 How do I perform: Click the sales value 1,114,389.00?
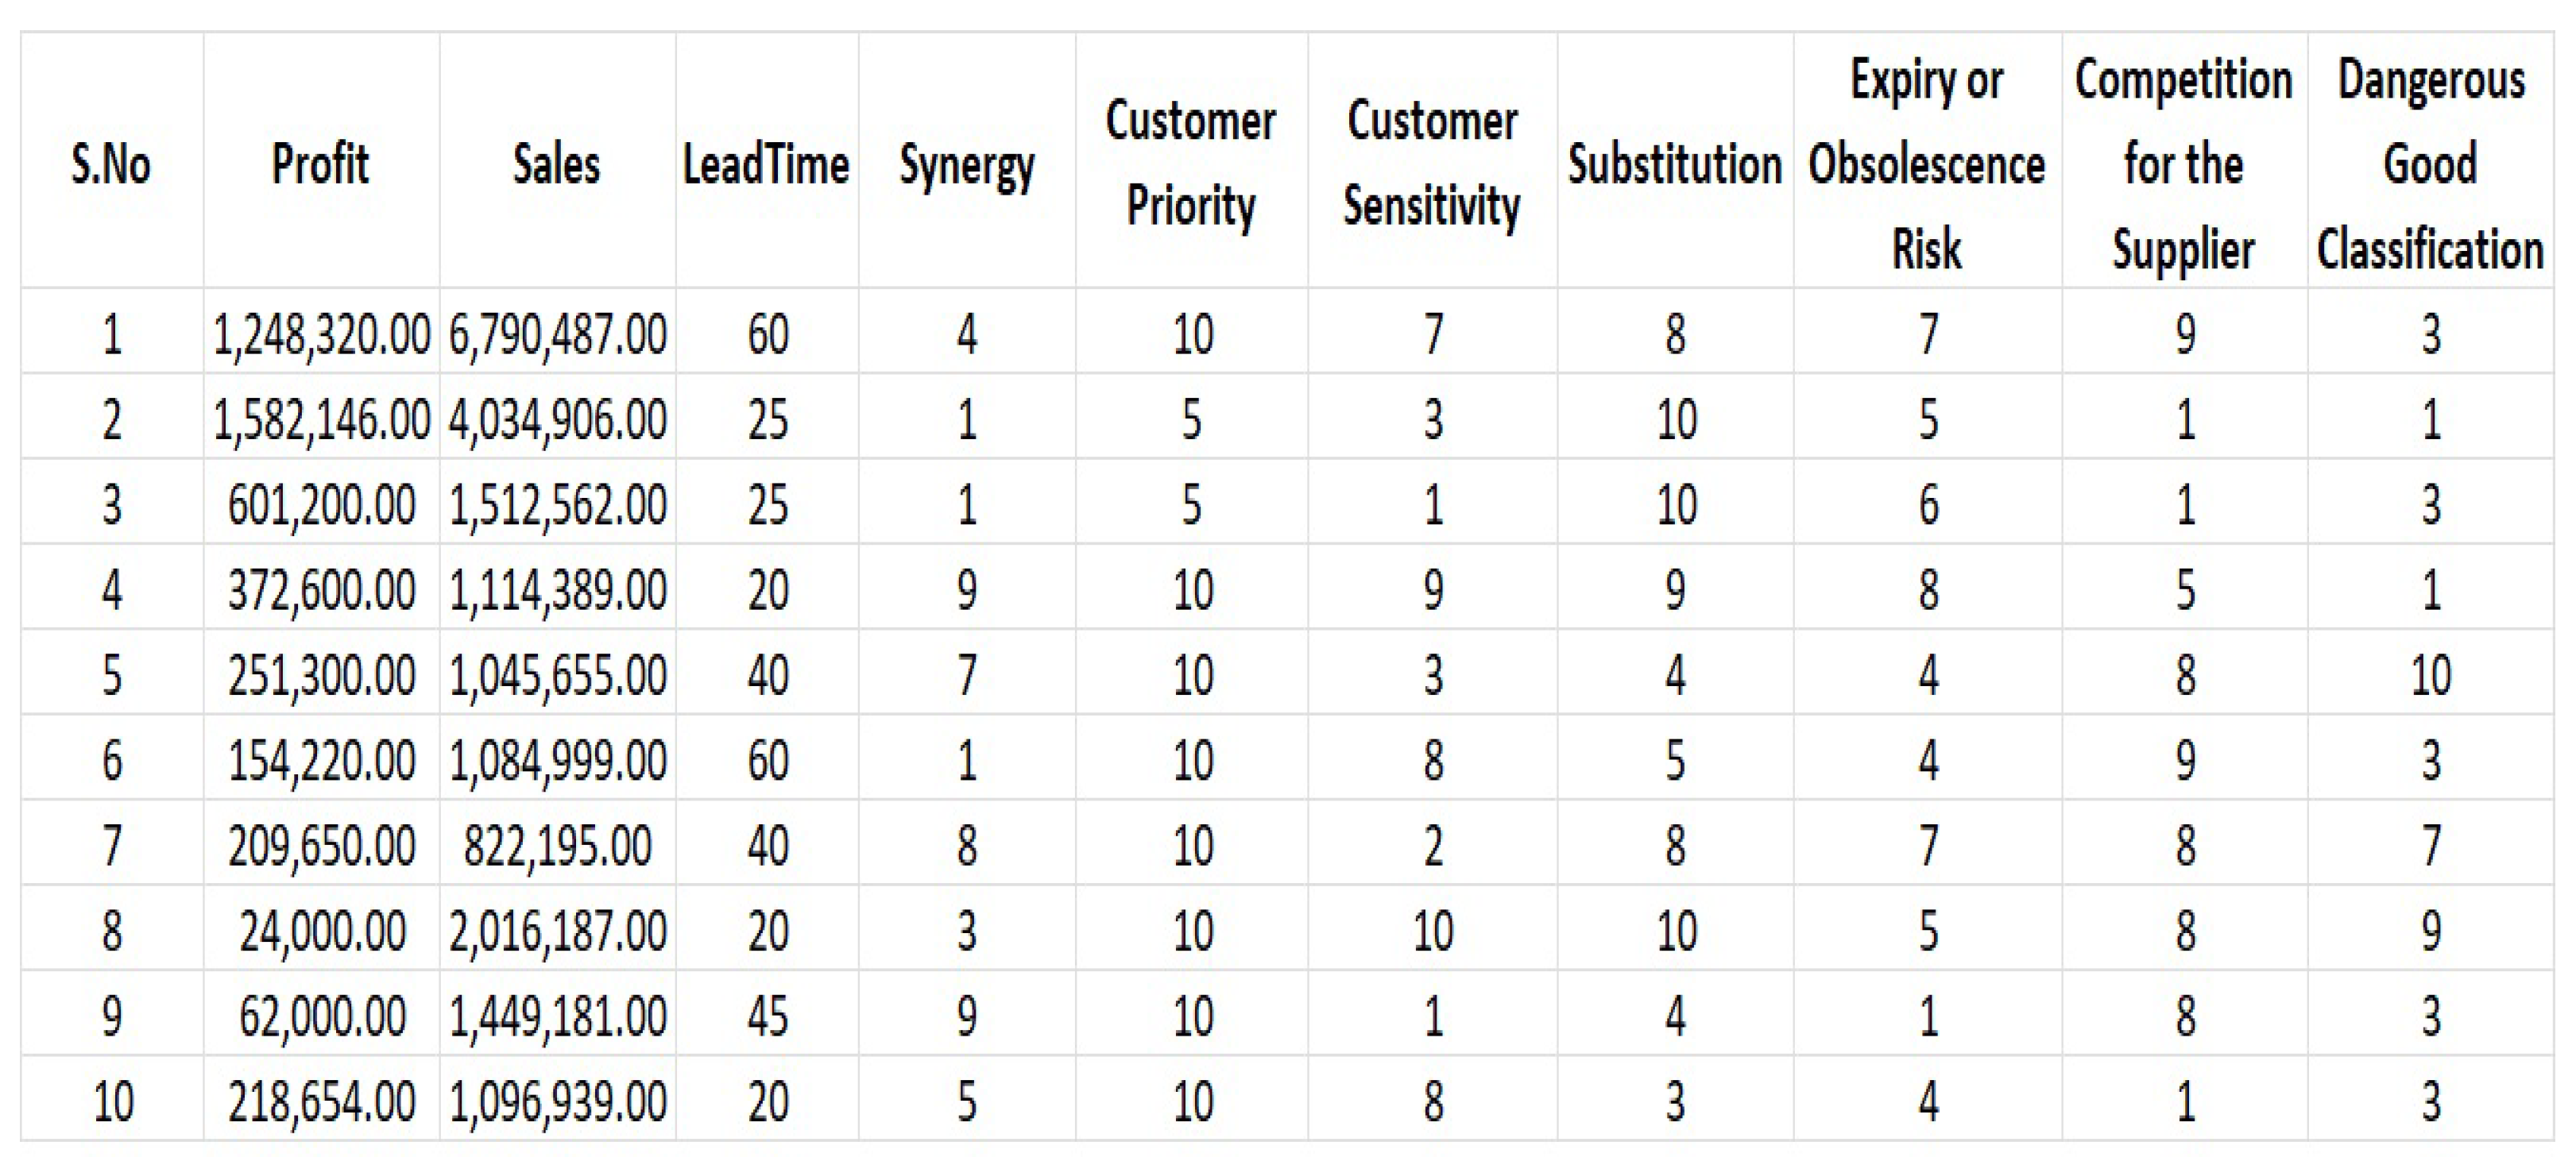[557, 589]
